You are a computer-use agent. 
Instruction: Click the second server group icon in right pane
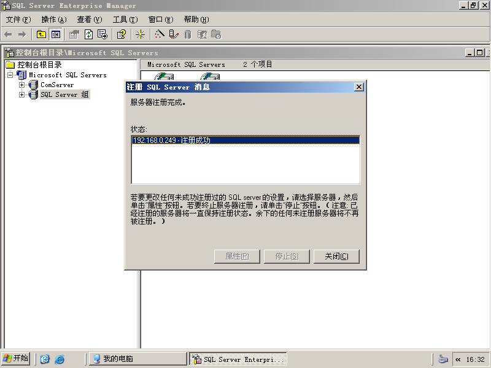(210, 76)
